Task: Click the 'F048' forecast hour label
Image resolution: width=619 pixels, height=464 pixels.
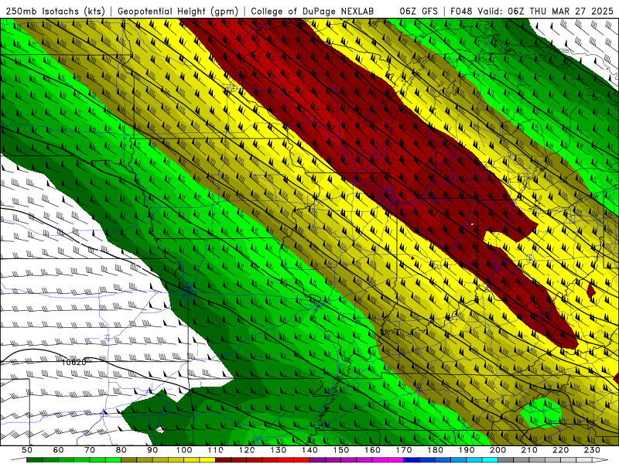Action: click(x=461, y=11)
